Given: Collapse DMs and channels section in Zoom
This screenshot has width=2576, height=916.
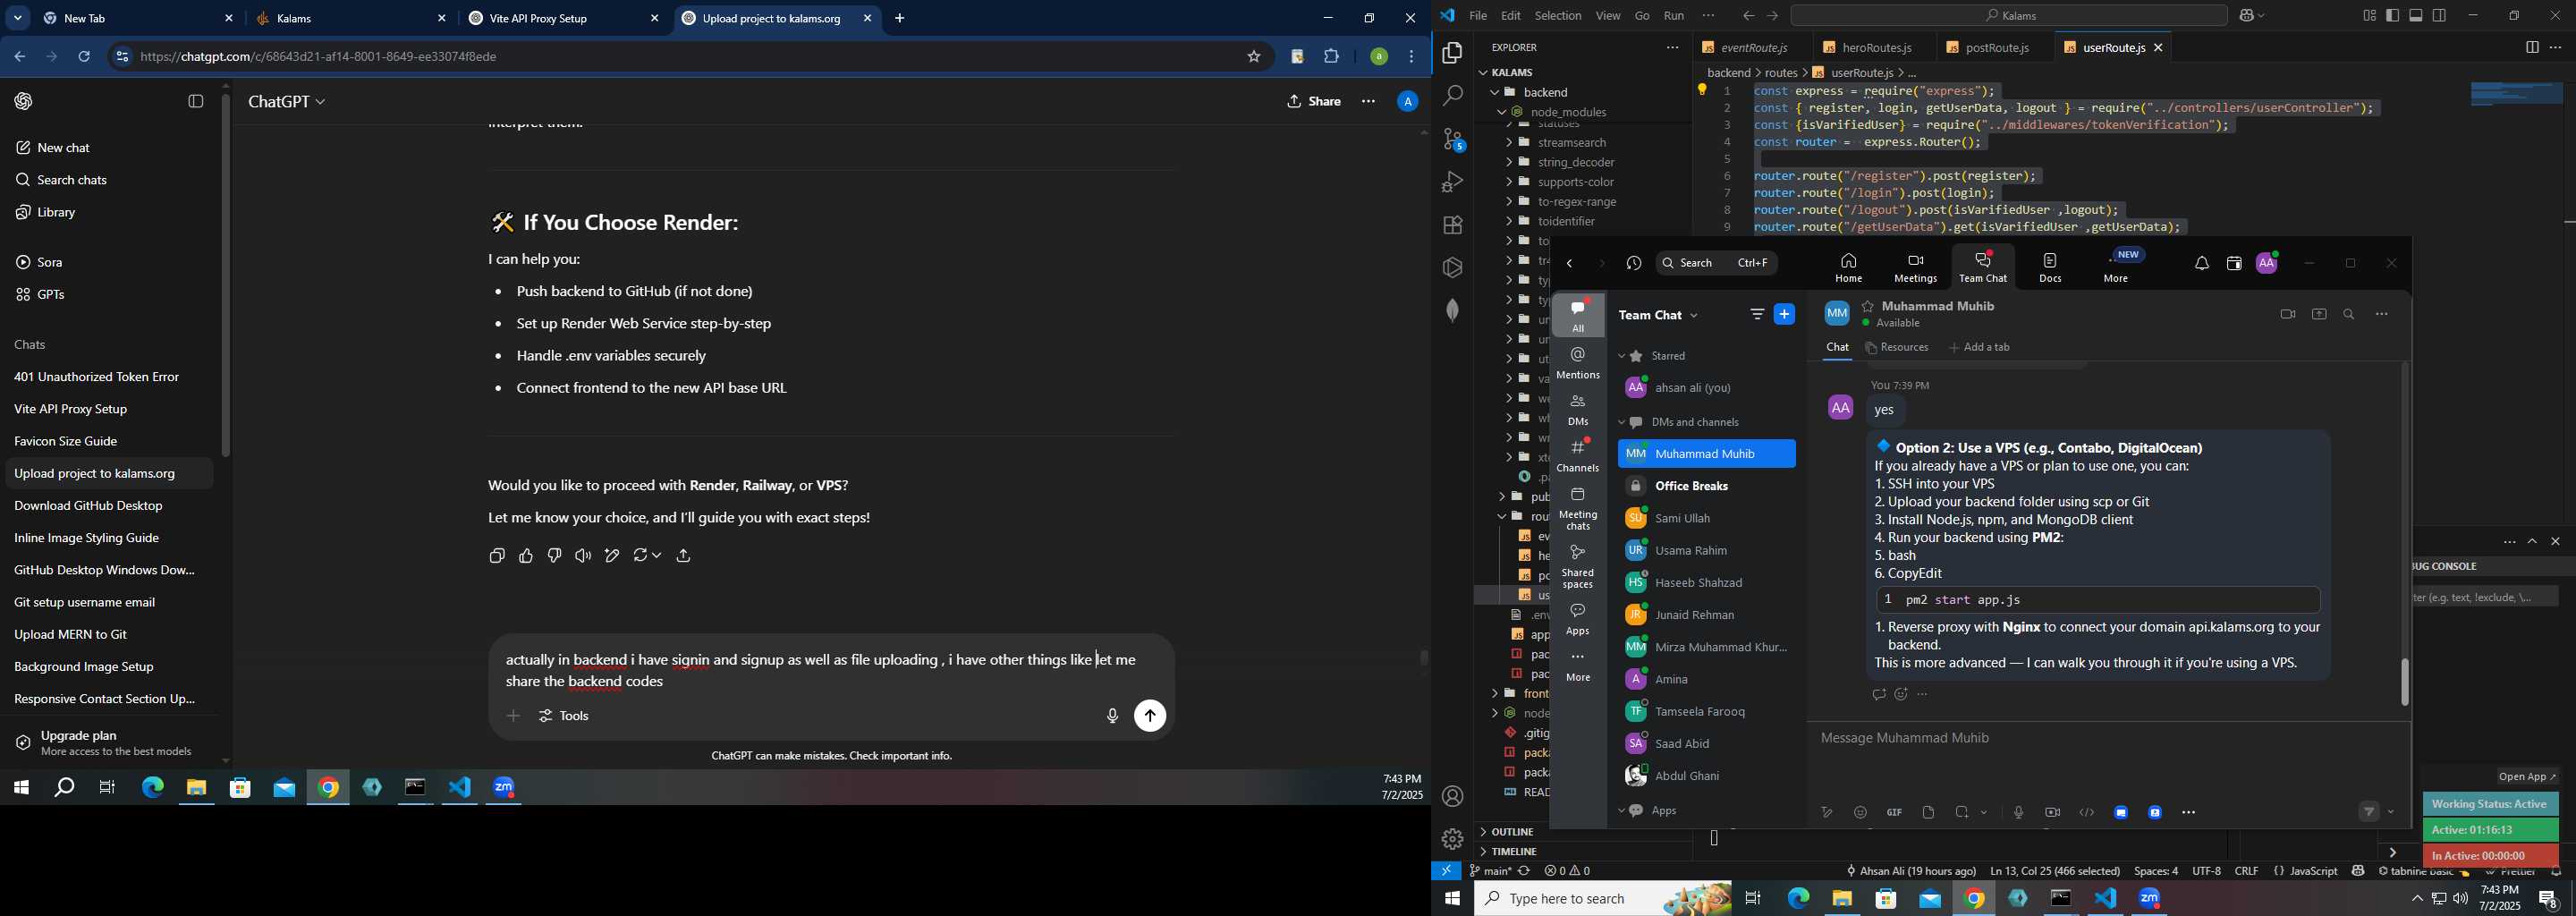Looking at the screenshot, I should 1622,422.
